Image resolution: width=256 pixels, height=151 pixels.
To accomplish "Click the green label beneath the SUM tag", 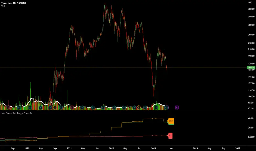I will pyautogui.click(x=171, y=125).
